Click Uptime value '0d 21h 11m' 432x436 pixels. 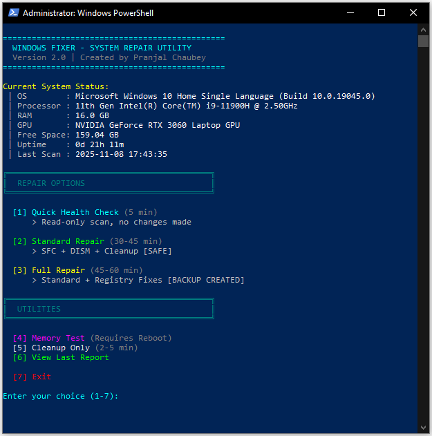(x=100, y=144)
